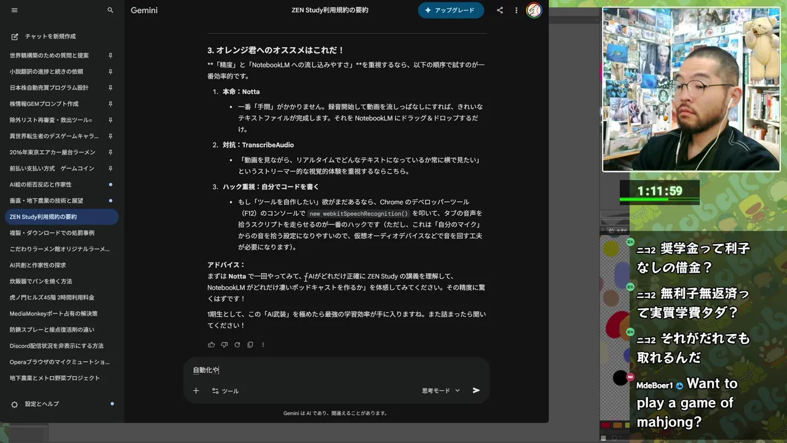Unpin chat 小説翻訳の進捗と続きの依頼
This screenshot has width=787, height=443.
click(111, 71)
